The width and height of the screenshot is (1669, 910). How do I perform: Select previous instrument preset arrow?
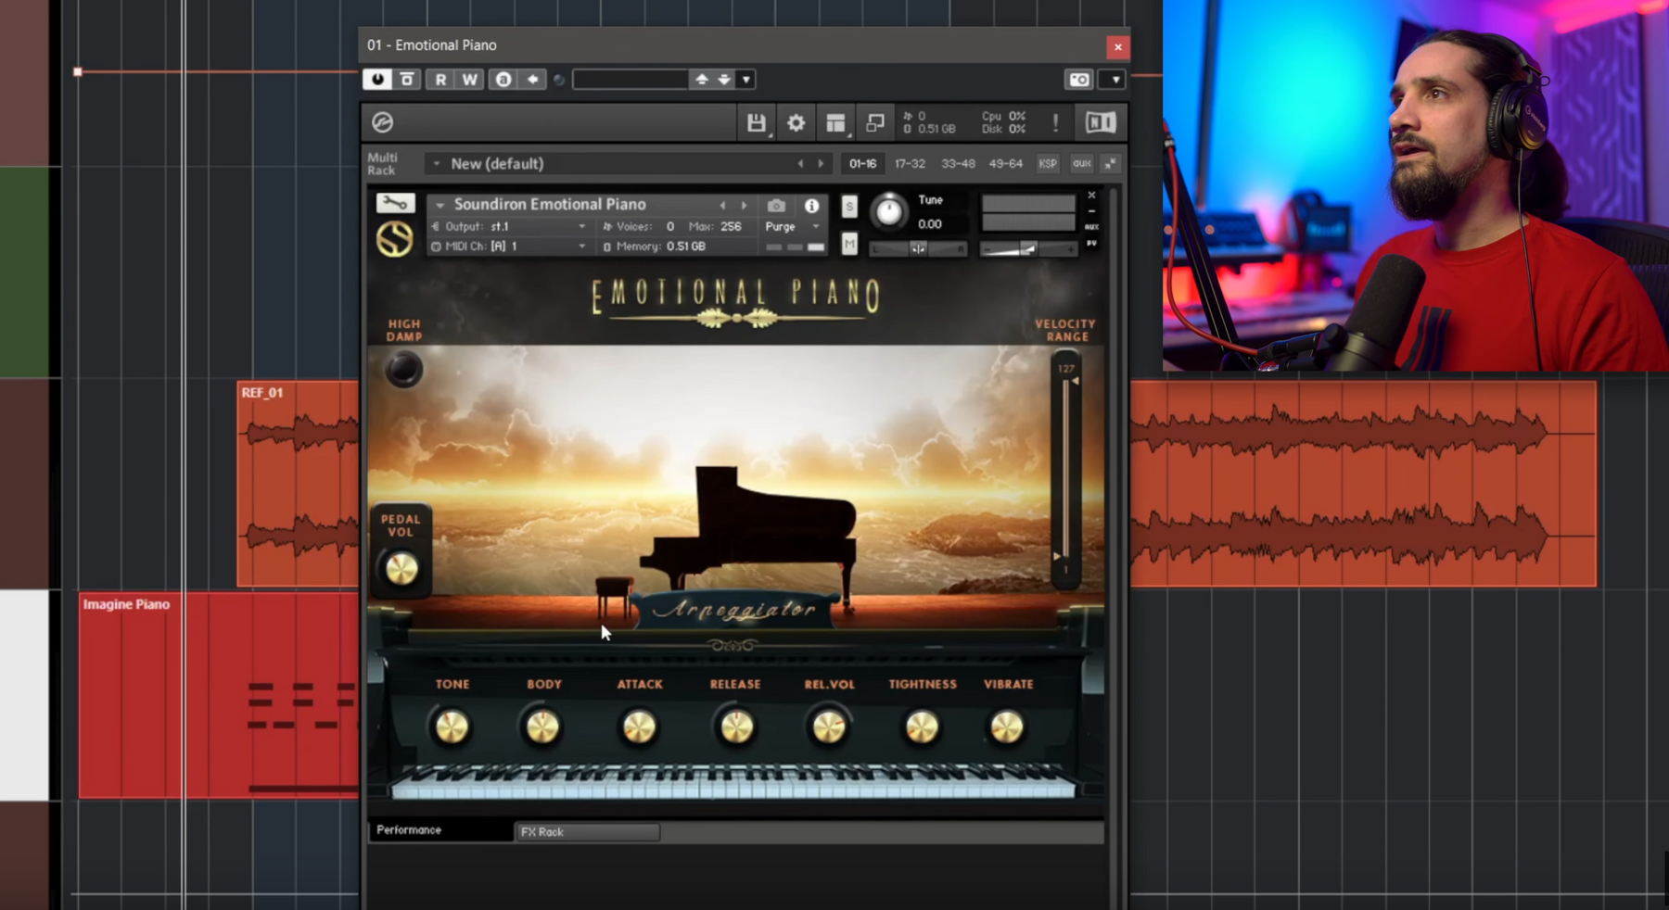(x=723, y=205)
